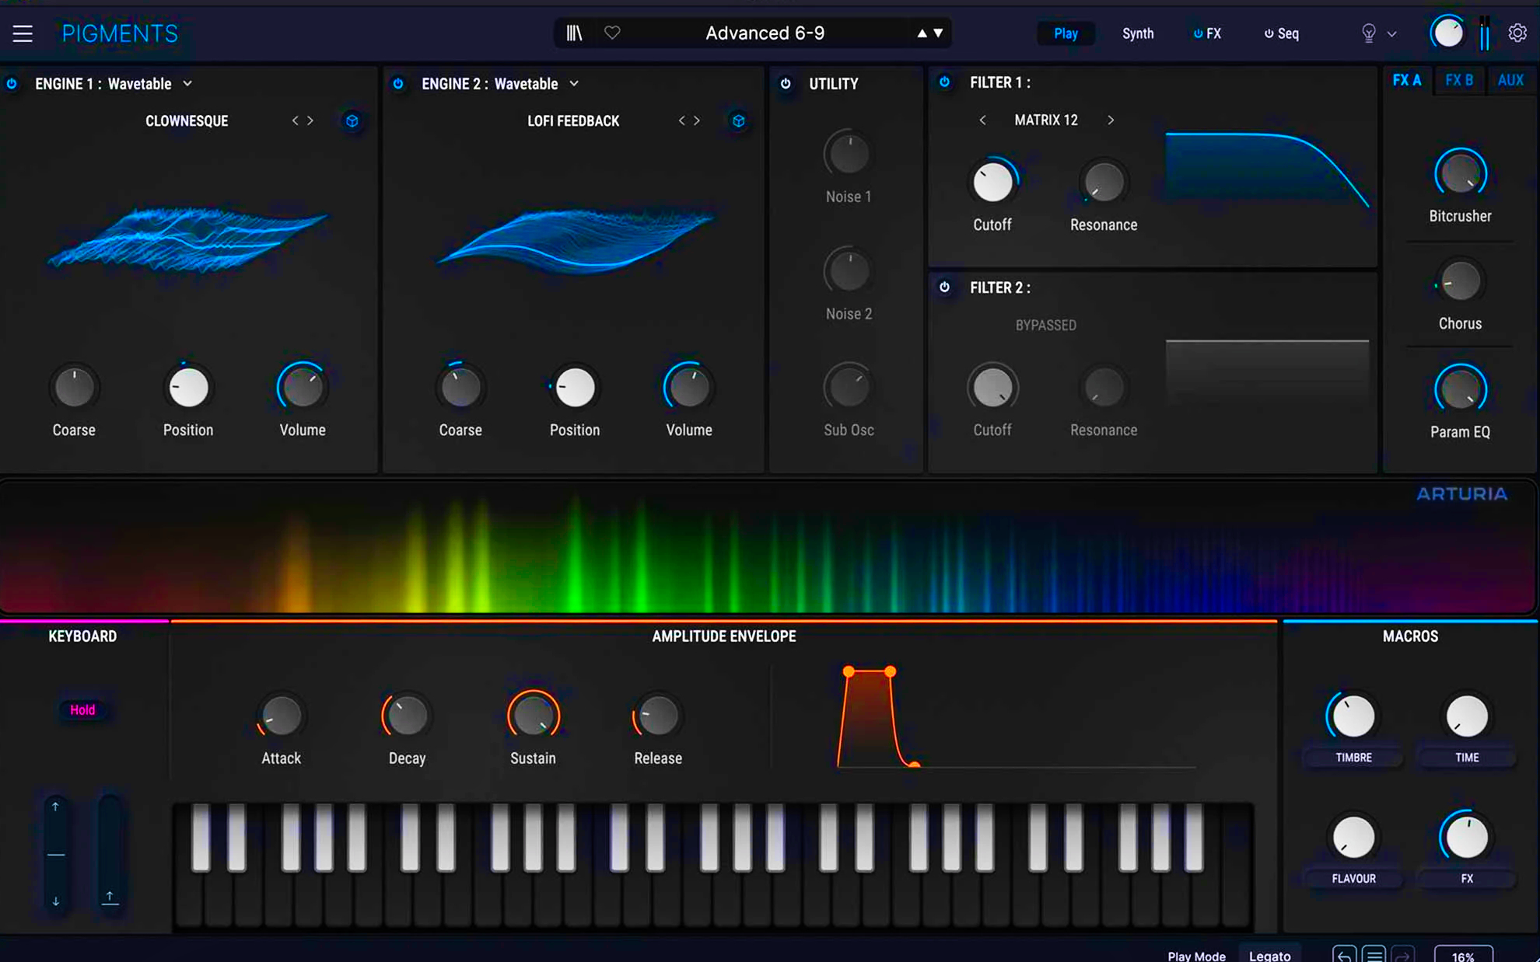Switch to AUX tab
Image resolution: width=1540 pixels, height=962 pixels.
point(1510,80)
